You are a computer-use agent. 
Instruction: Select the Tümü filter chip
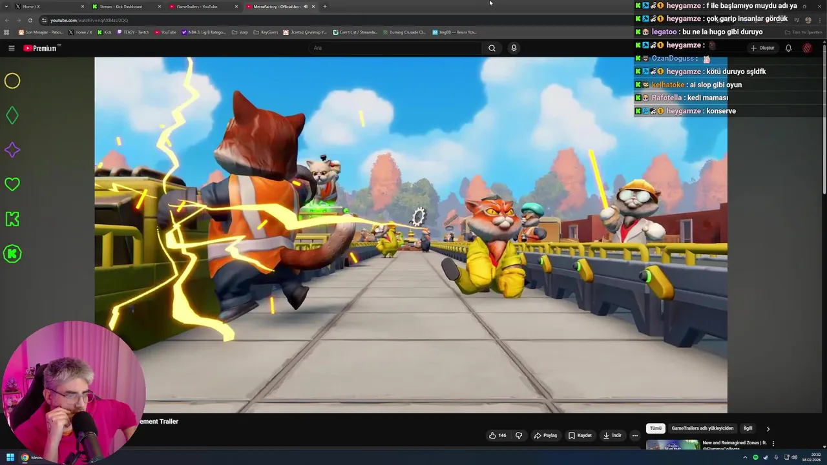point(656,428)
